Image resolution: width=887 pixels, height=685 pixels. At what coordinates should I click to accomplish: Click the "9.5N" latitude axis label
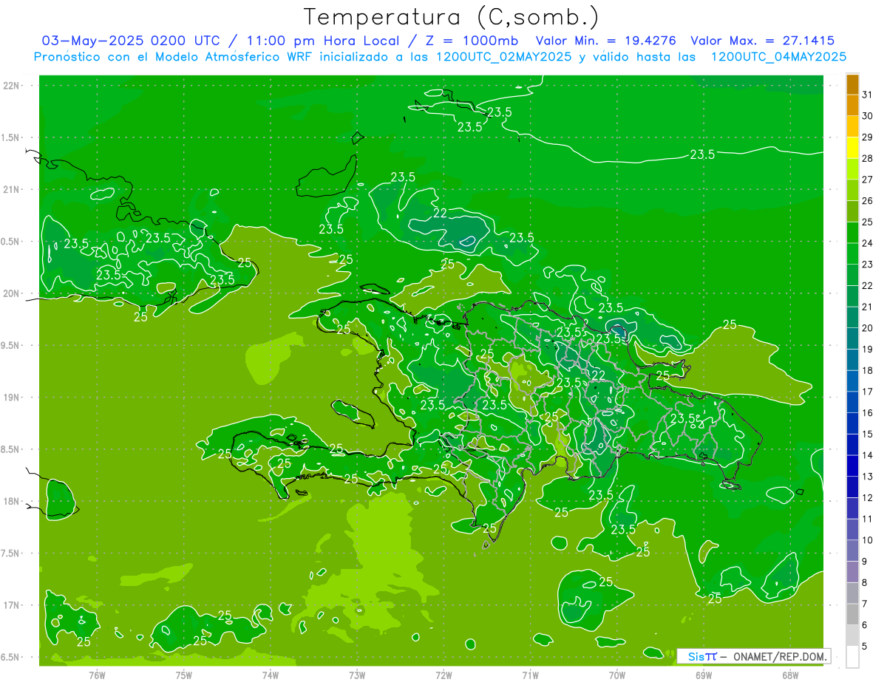(11, 345)
